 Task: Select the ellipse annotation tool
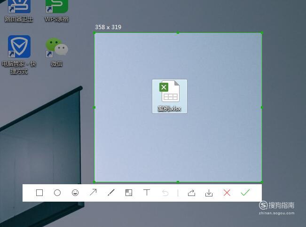[x=57, y=193]
